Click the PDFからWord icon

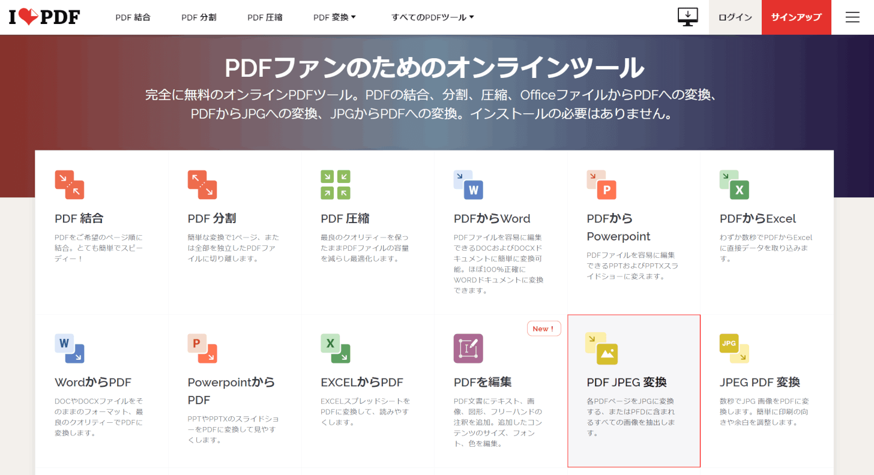(468, 185)
